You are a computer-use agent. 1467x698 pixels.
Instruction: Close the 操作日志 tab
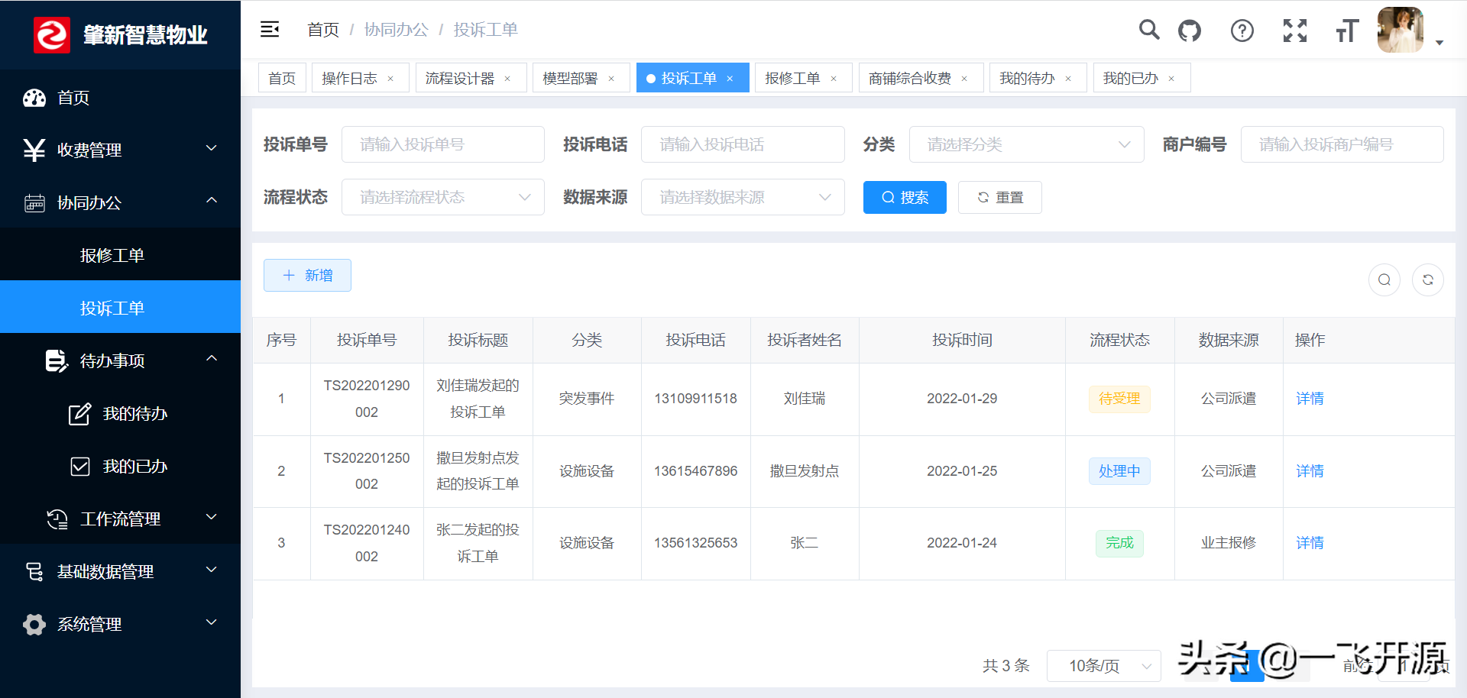click(x=390, y=79)
